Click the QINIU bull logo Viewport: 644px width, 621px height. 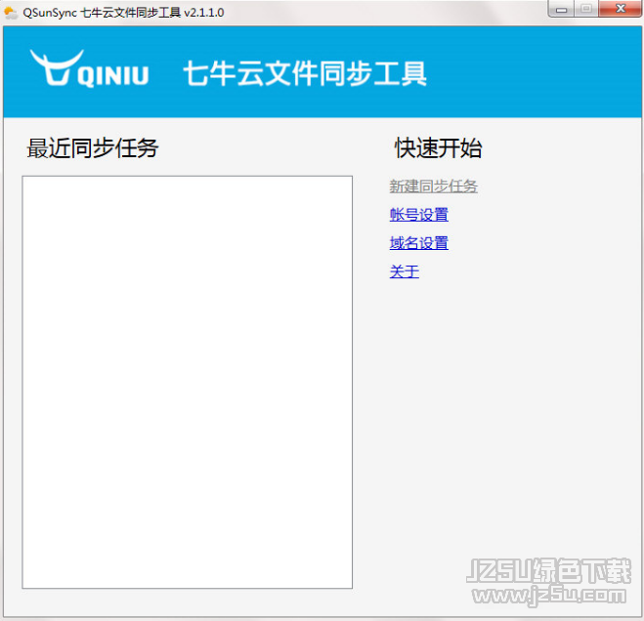tap(89, 68)
